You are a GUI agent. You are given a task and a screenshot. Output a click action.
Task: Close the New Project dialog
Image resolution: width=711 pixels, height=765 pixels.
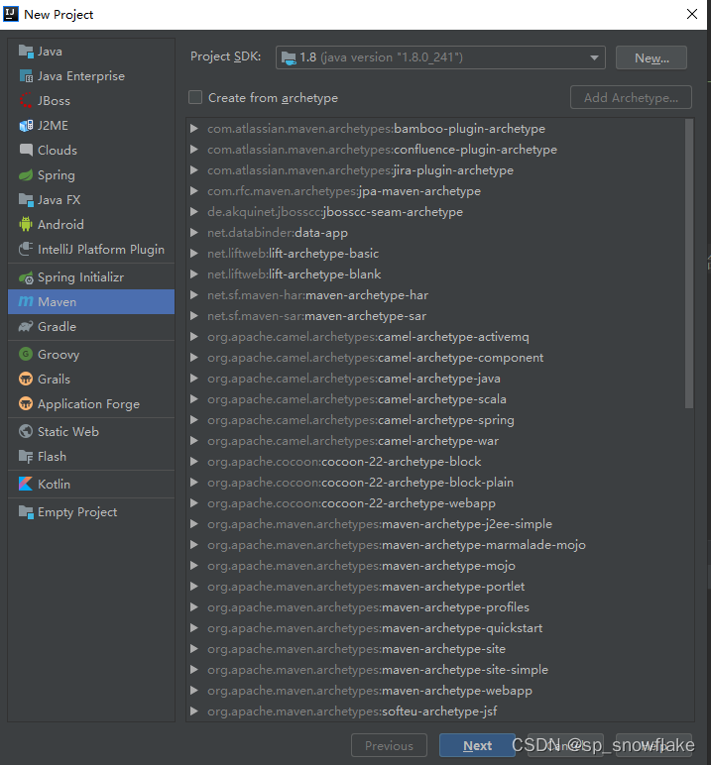pyautogui.click(x=692, y=14)
